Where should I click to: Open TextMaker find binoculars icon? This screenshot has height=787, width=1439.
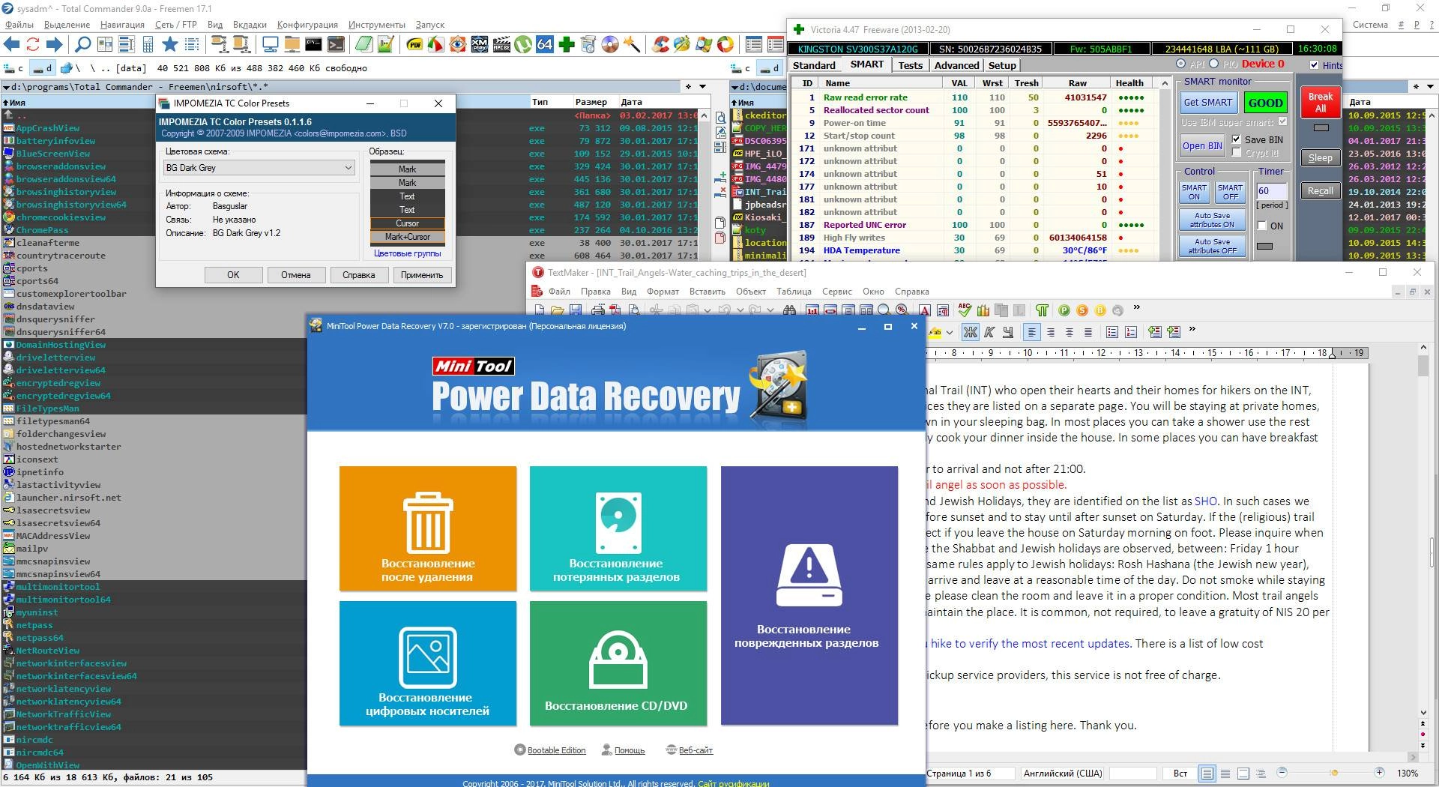(789, 310)
